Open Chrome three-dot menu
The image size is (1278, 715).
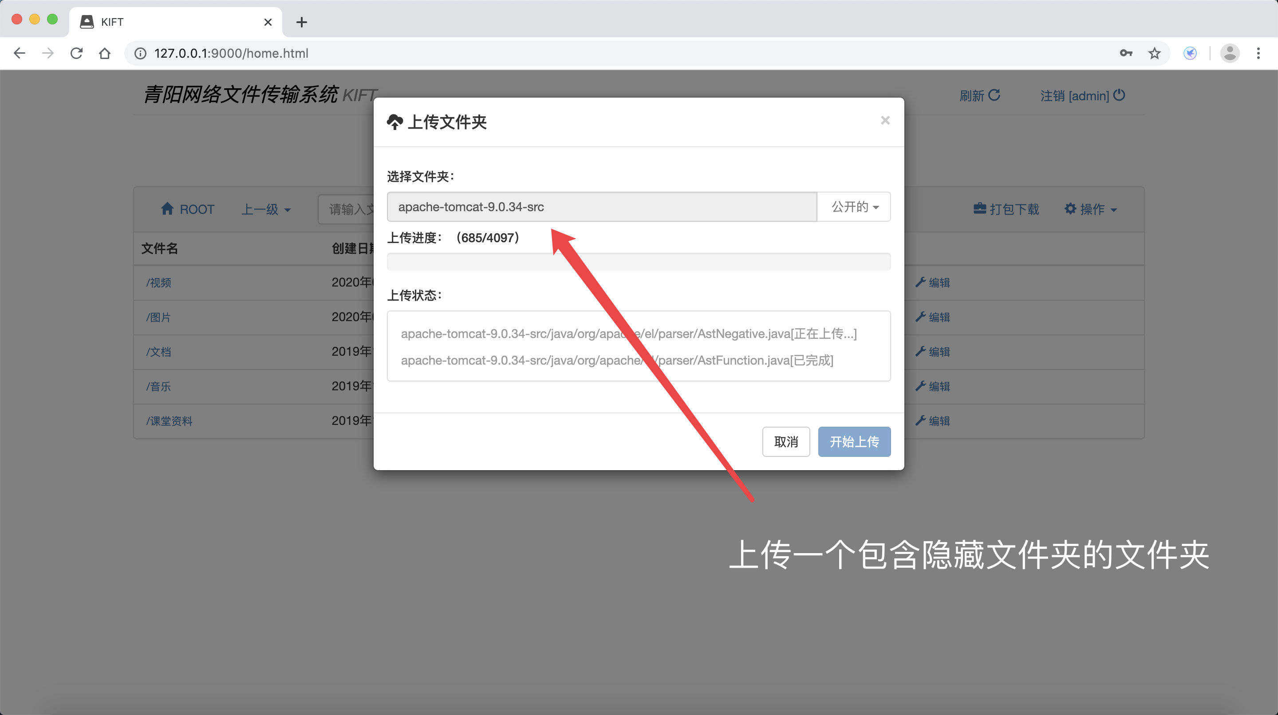coord(1258,53)
